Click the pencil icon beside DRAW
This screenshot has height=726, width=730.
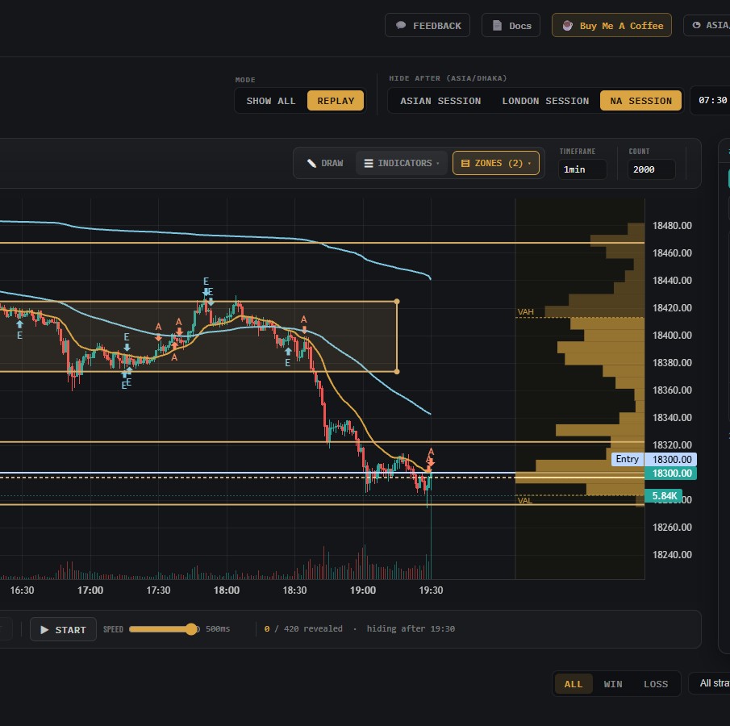311,163
